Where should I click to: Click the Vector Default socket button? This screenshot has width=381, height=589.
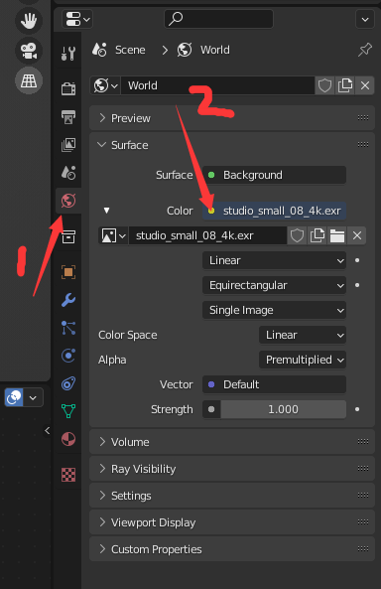274,384
